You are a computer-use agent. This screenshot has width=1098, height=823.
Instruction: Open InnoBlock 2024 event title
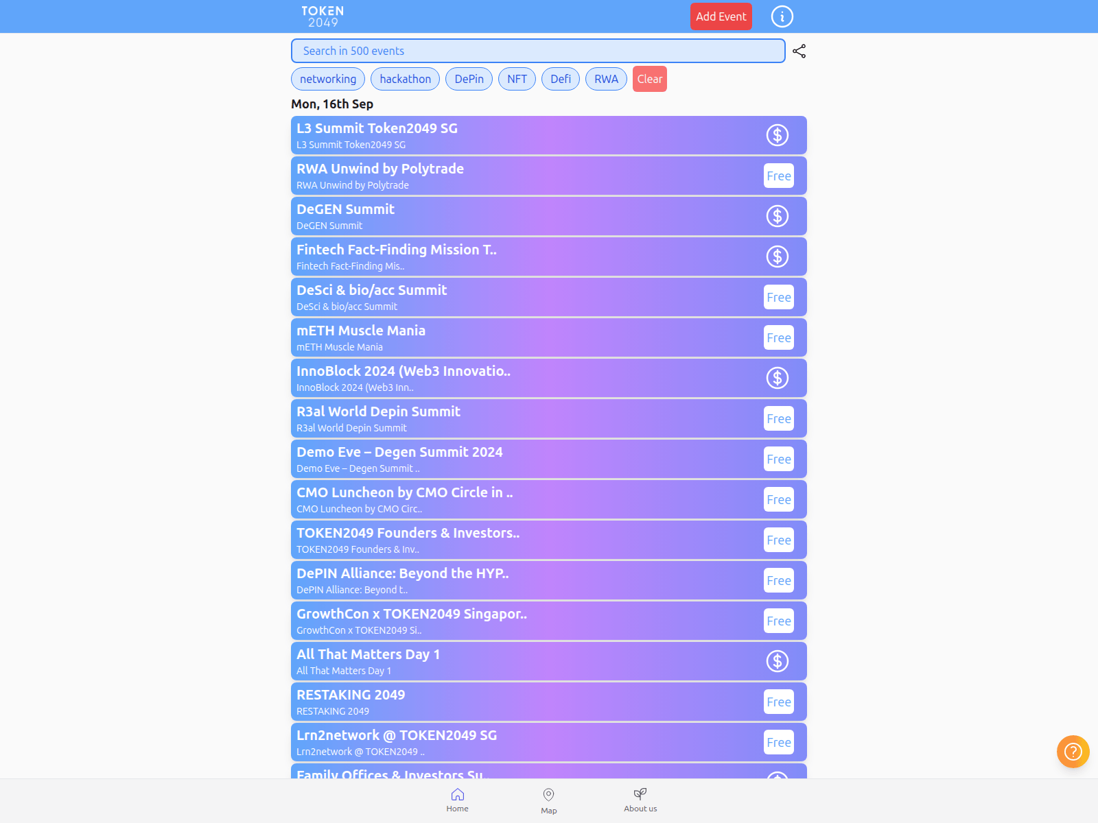point(404,371)
